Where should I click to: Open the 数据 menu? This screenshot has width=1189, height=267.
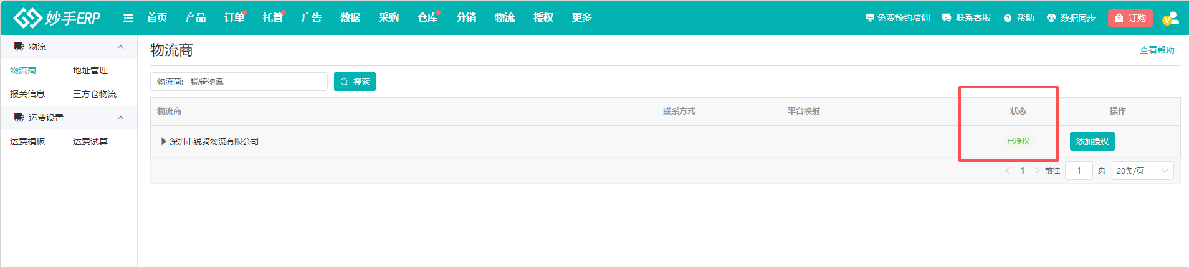350,18
